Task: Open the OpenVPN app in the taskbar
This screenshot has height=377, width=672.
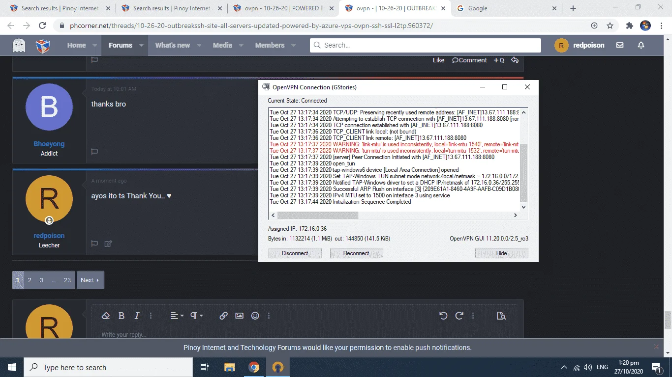Action: [278, 367]
